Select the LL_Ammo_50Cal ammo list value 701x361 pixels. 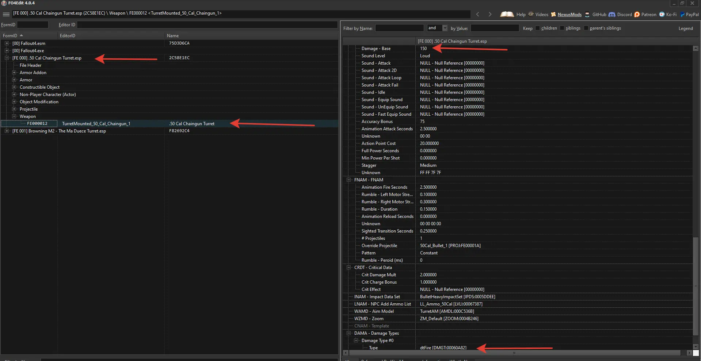(x=451, y=304)
